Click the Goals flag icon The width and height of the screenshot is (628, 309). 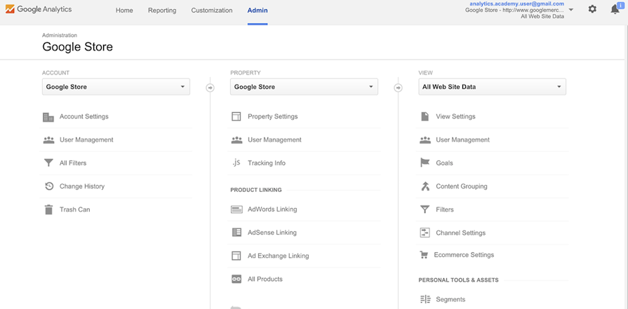[425, 163]
